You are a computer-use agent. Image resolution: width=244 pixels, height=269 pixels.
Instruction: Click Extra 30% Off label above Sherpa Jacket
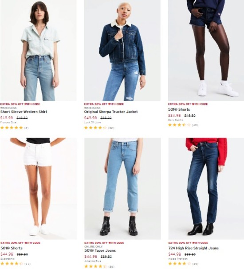pos(104,104)
